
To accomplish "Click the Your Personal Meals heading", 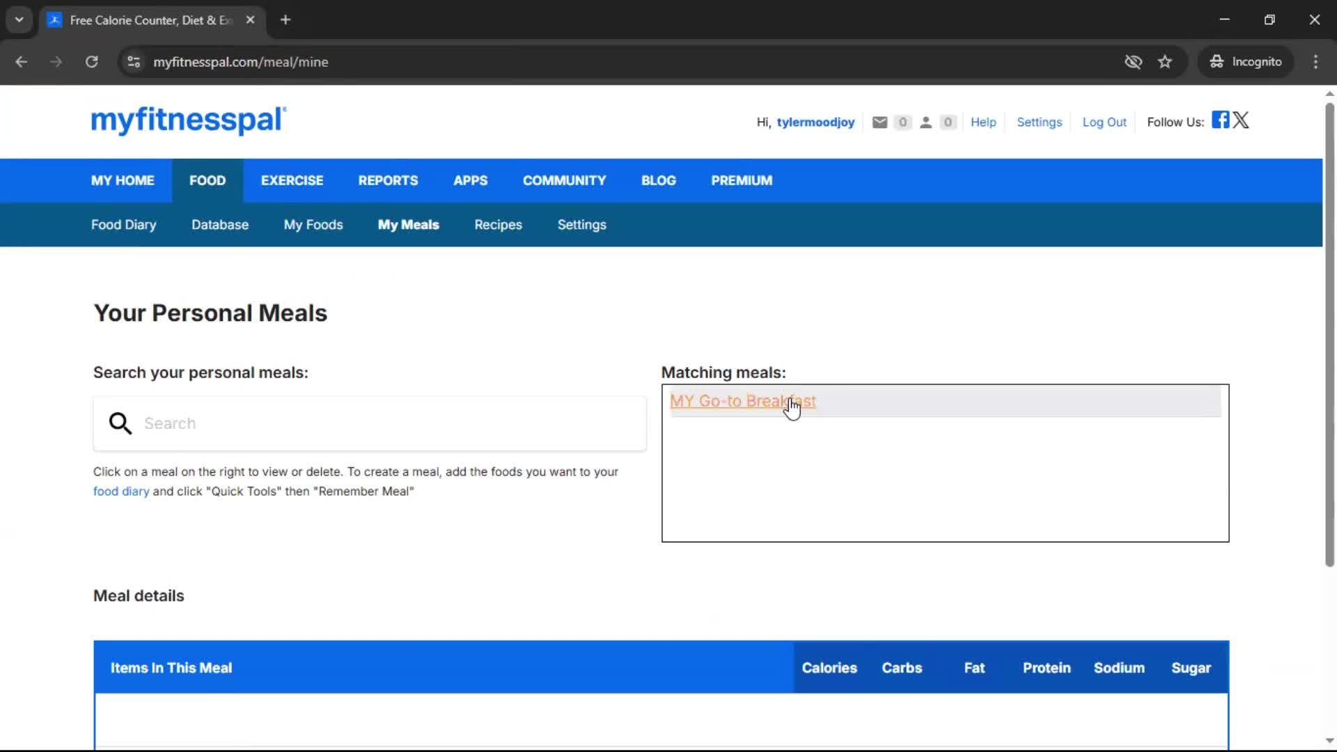I will click(x=210, y=313).
